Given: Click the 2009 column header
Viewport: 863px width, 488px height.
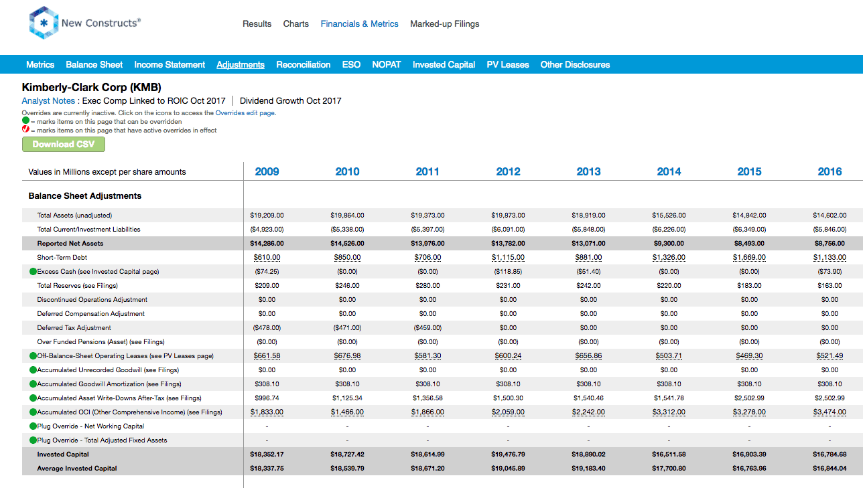Looking at the screenshot, I should (x=267, y=172).
